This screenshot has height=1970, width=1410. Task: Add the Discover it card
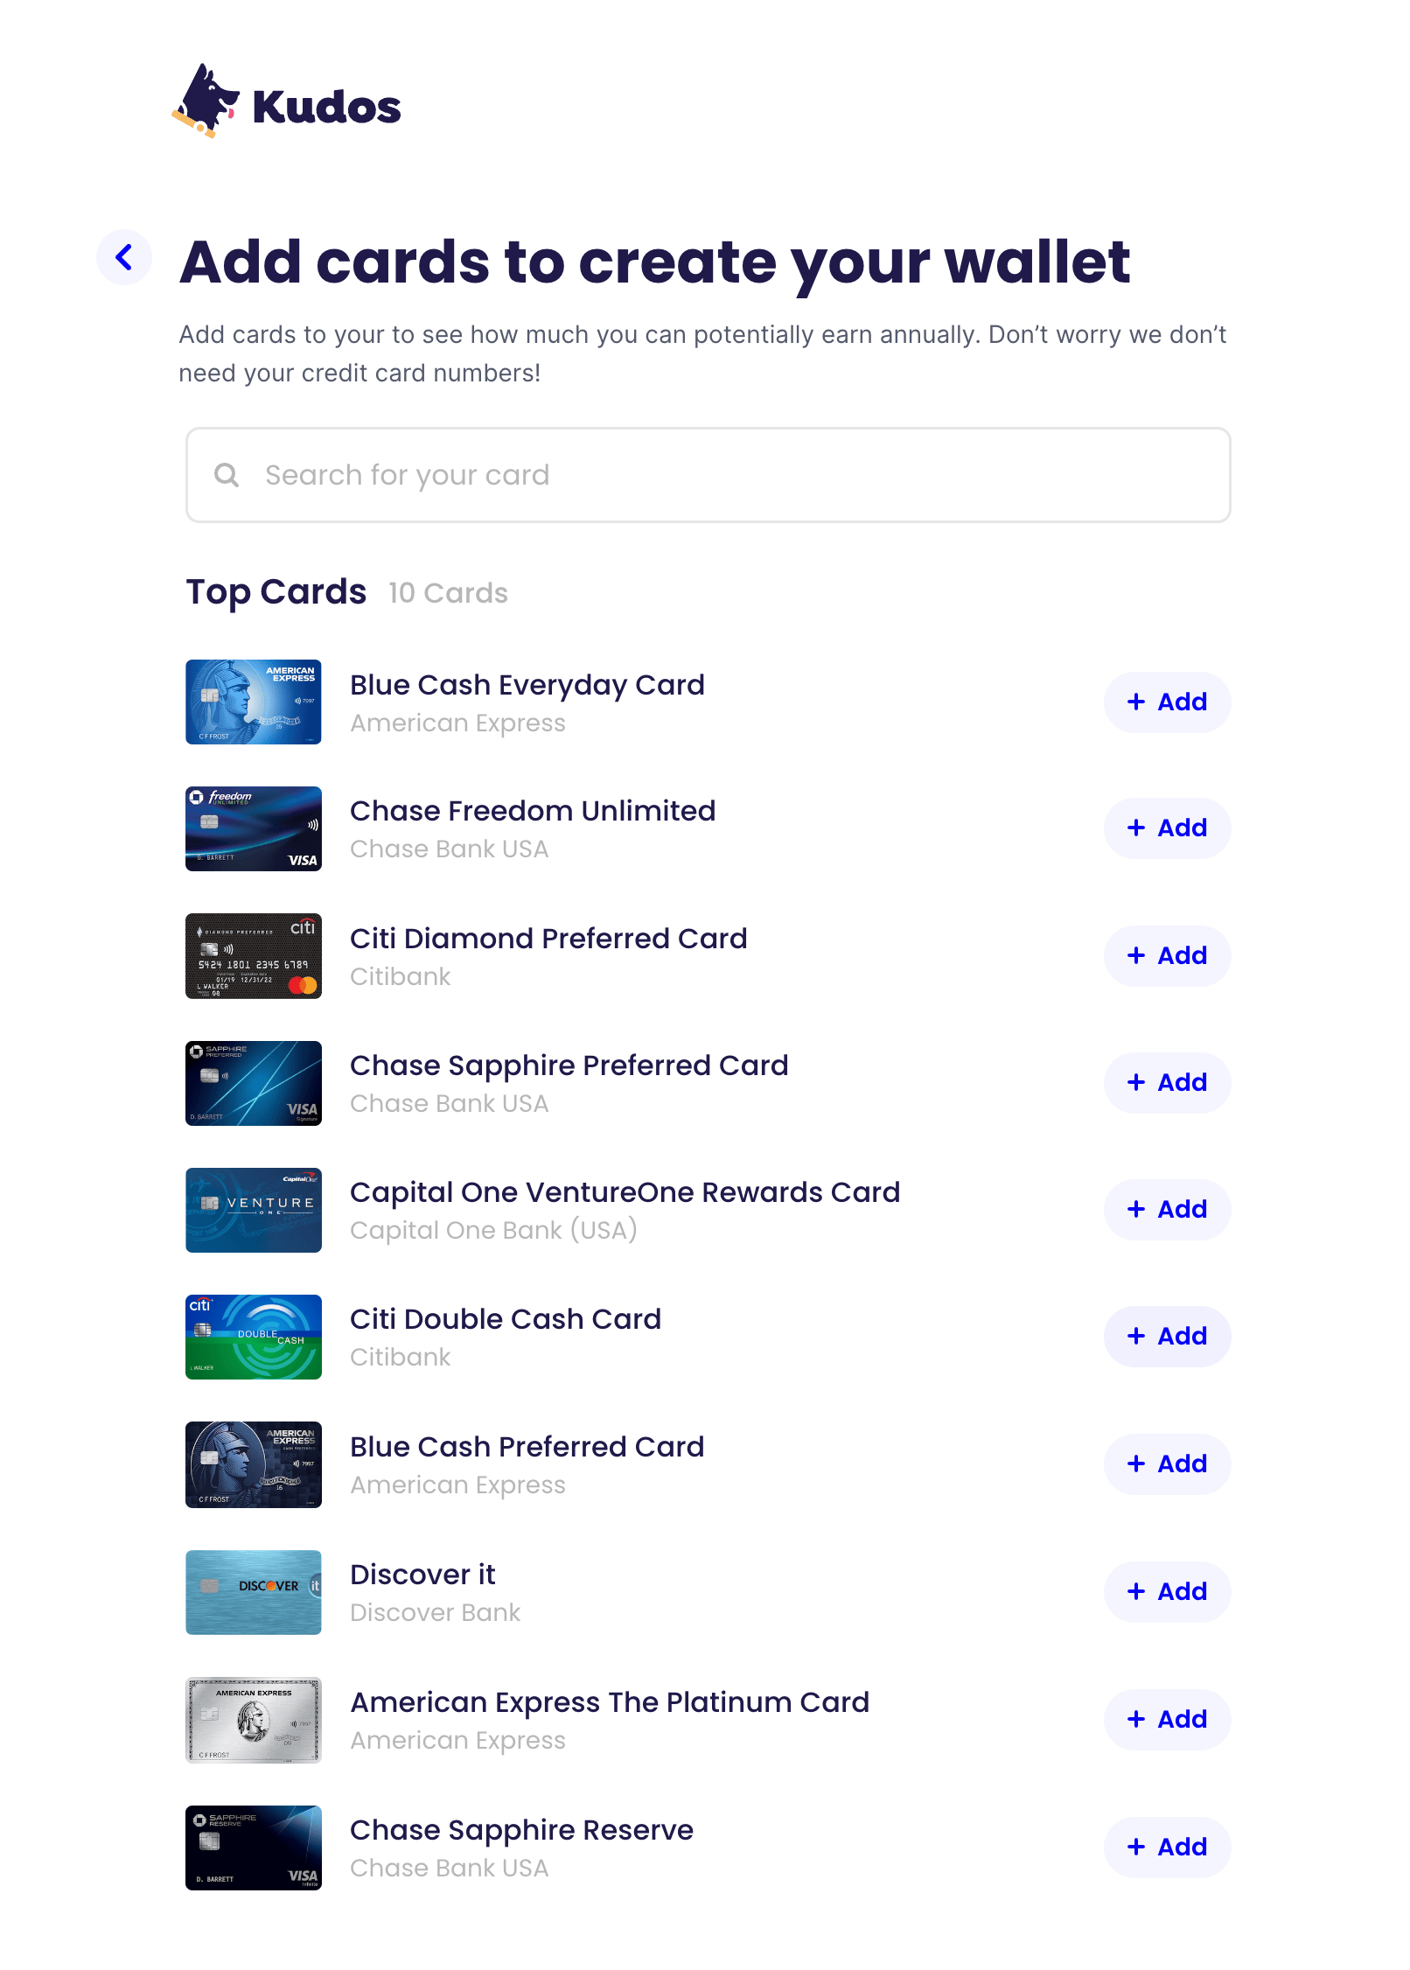[1166, 1591]
